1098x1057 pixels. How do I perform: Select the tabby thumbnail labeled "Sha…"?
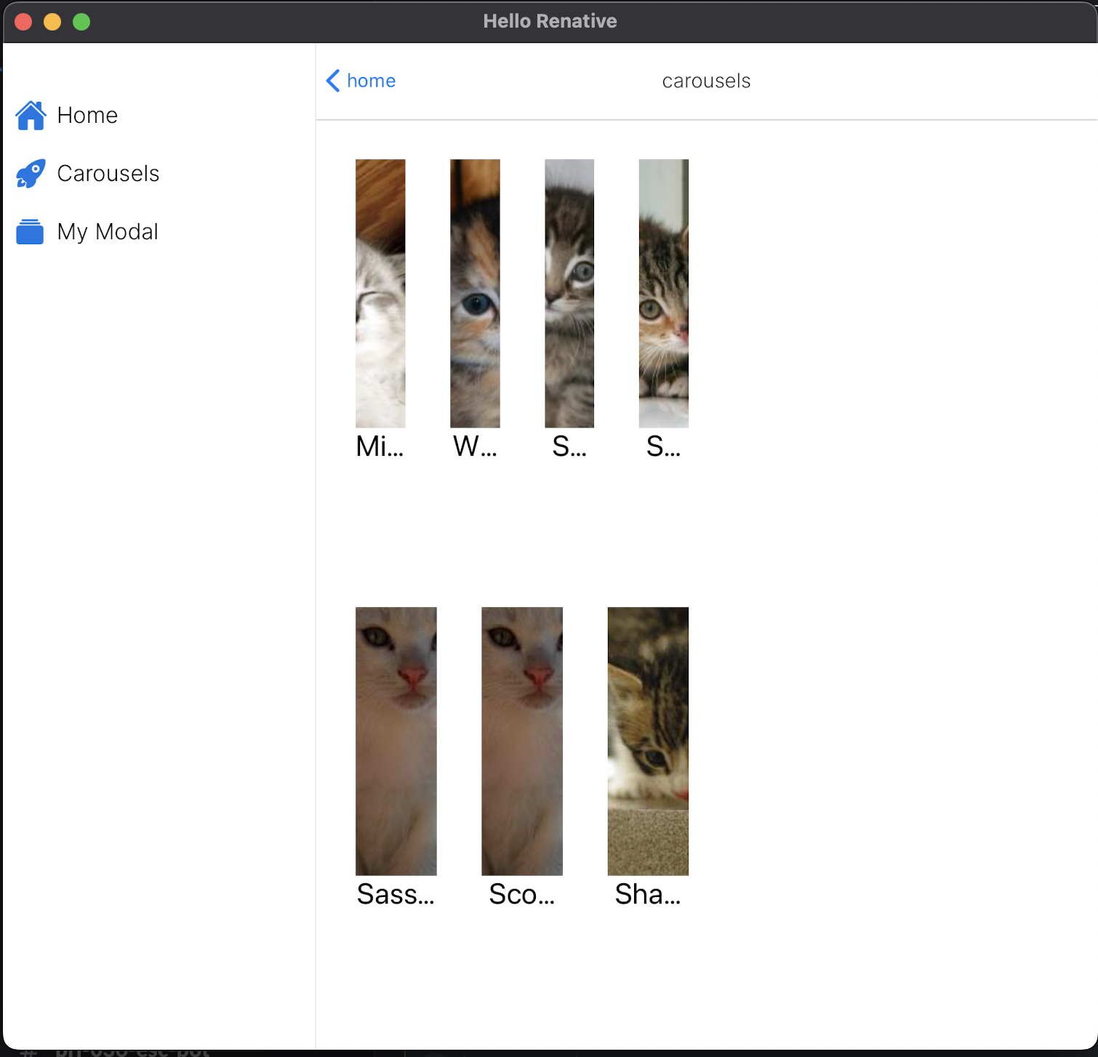(x=647, y=741)
